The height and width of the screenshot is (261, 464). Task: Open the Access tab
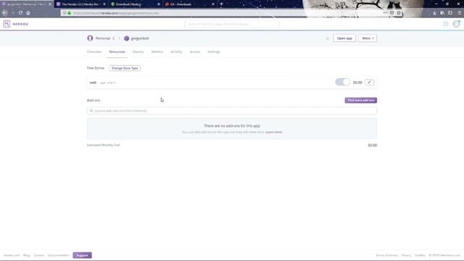(195, 51)
